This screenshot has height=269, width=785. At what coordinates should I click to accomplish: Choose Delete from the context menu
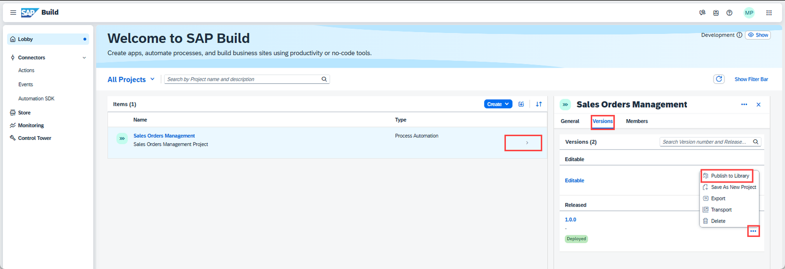729,221
